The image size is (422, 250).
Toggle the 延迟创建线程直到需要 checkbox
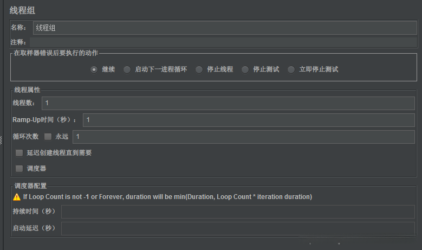click(20, 153)
